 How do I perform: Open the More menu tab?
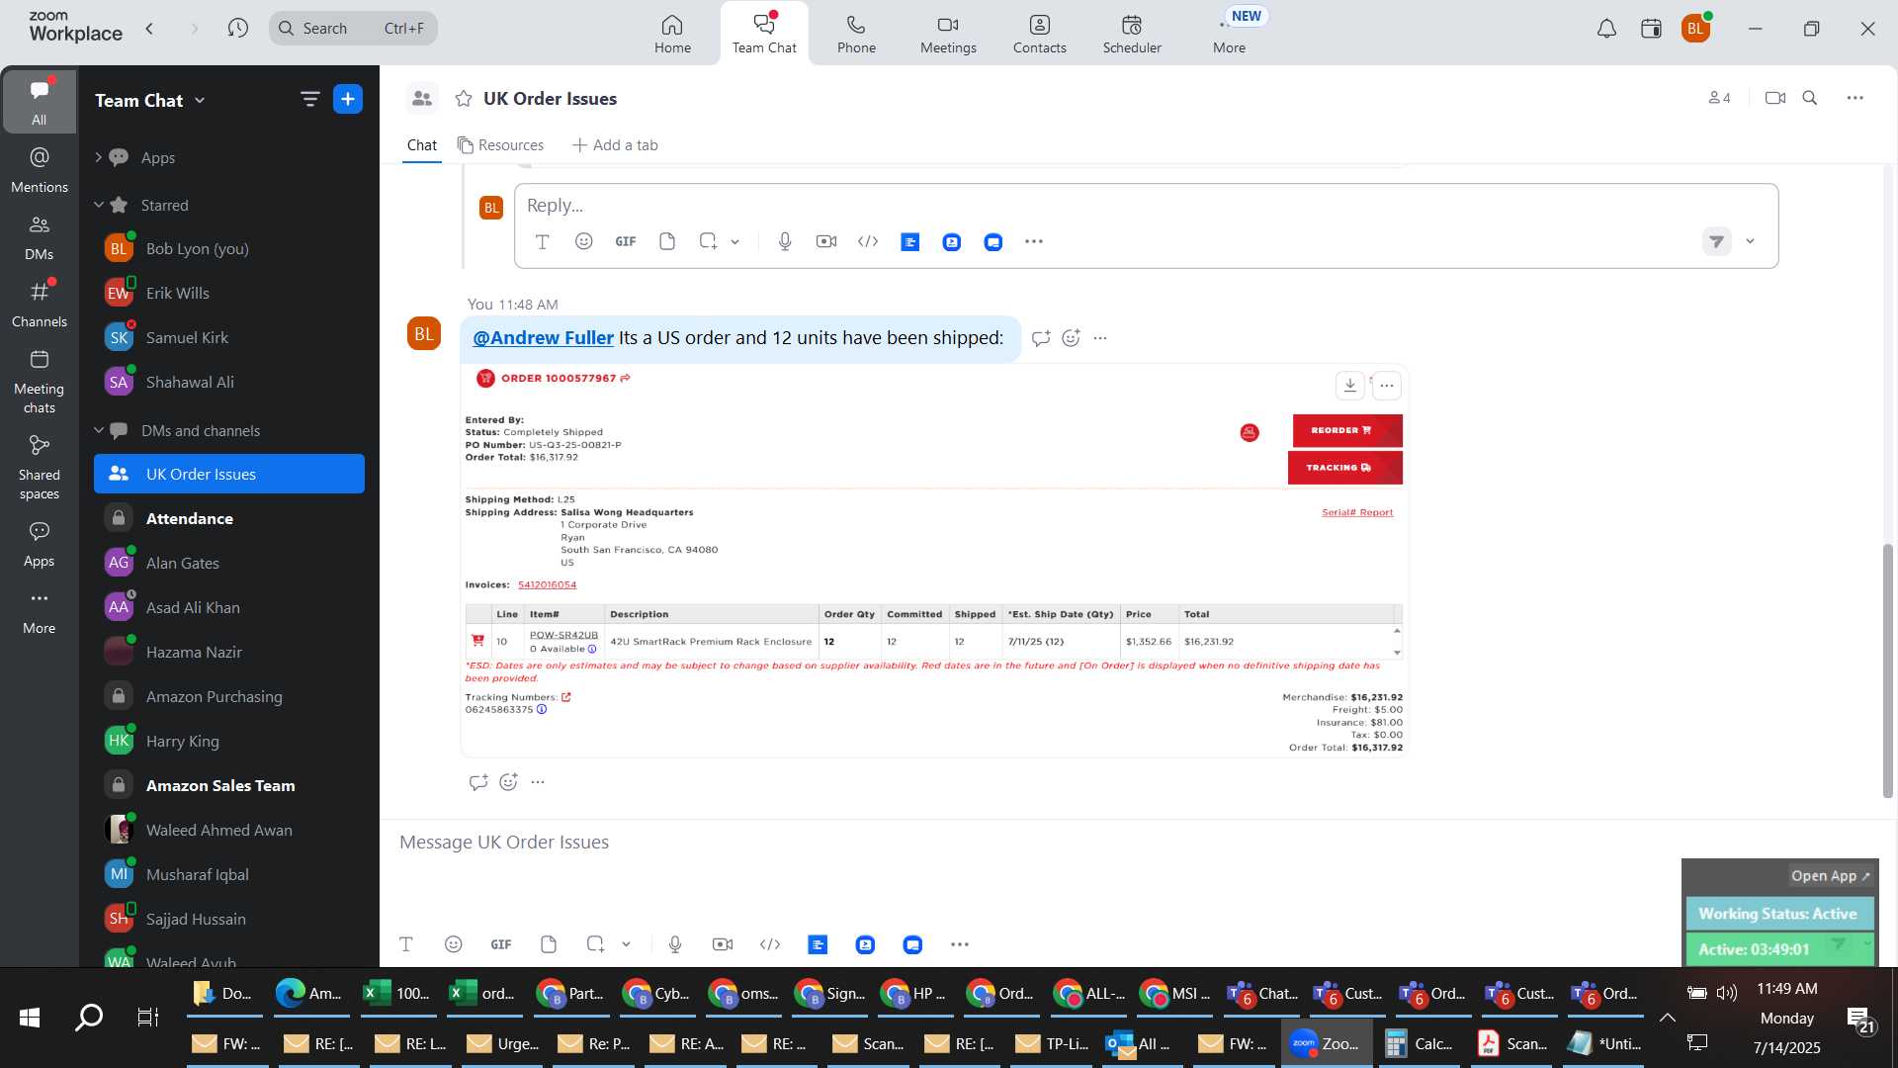(1229, 34)
